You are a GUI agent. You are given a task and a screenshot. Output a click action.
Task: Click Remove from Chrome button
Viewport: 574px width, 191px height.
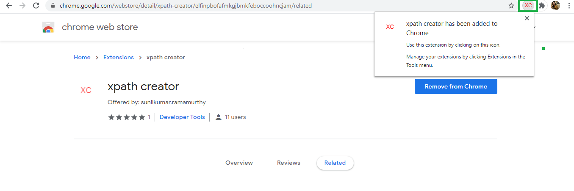(456, 86)
